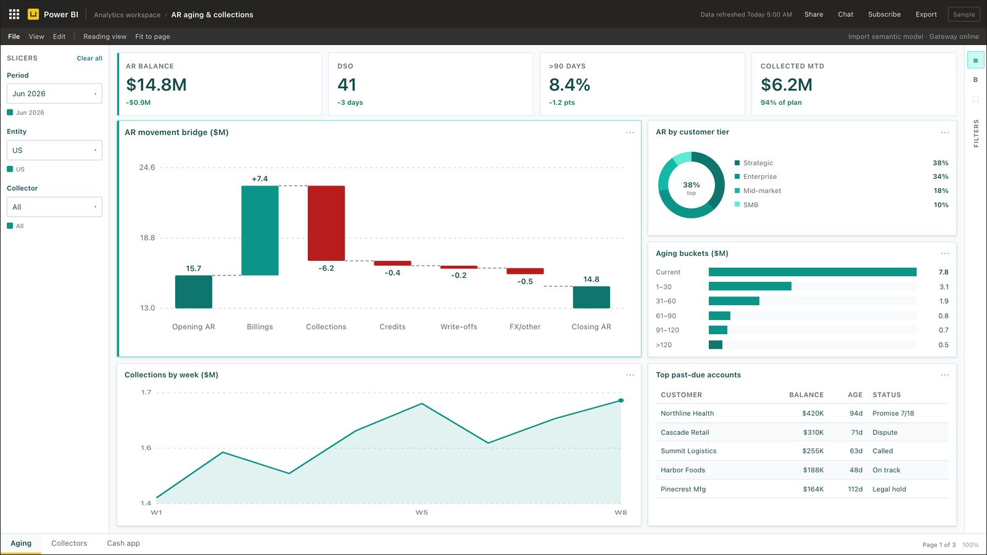Toggle the All collector checkbox
Screen dimensions: 987x555
pos(10,226)
